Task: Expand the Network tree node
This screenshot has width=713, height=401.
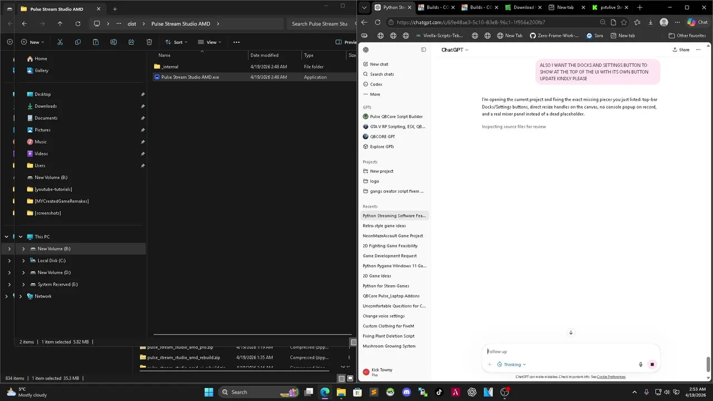Action: click(x=21, y=296)
